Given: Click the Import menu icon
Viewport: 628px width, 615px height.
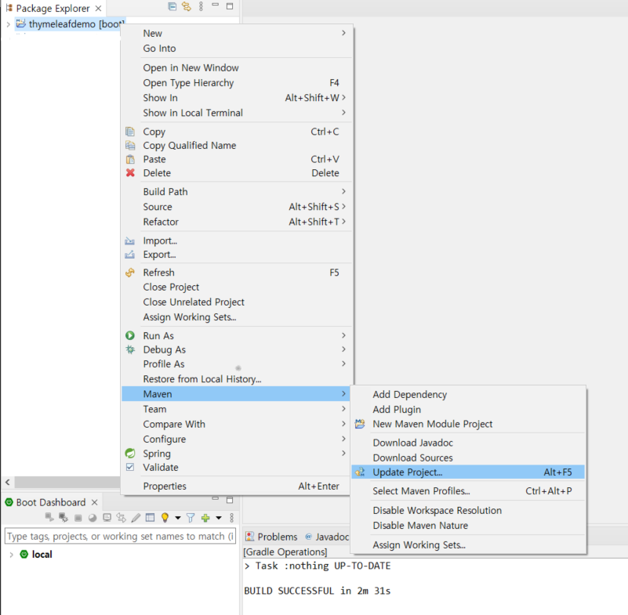Looking at the screenshot, I should pyautogui.click(x=130, y=241).
